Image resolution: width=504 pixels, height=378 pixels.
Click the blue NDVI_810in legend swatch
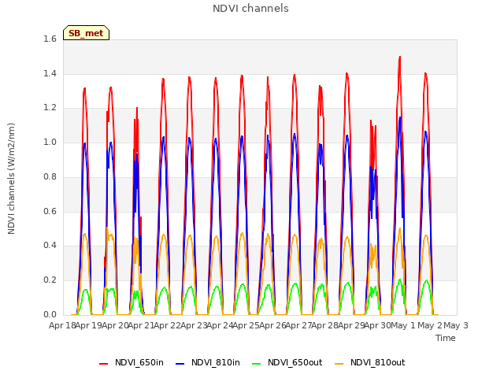point(180,363)
